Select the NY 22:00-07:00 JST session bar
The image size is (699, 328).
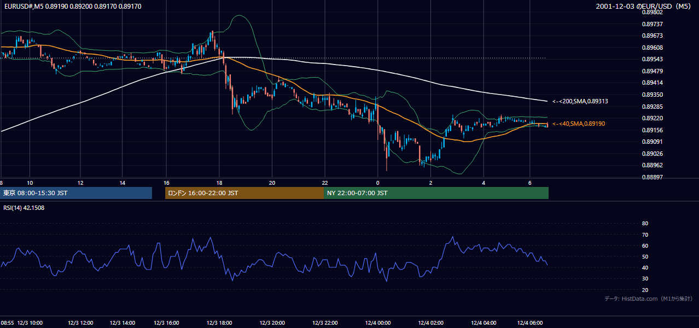pos(436,193)
